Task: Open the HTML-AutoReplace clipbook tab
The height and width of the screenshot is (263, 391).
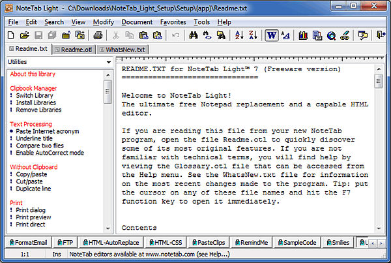Action: pyautogui.click(x=111, y=243)
